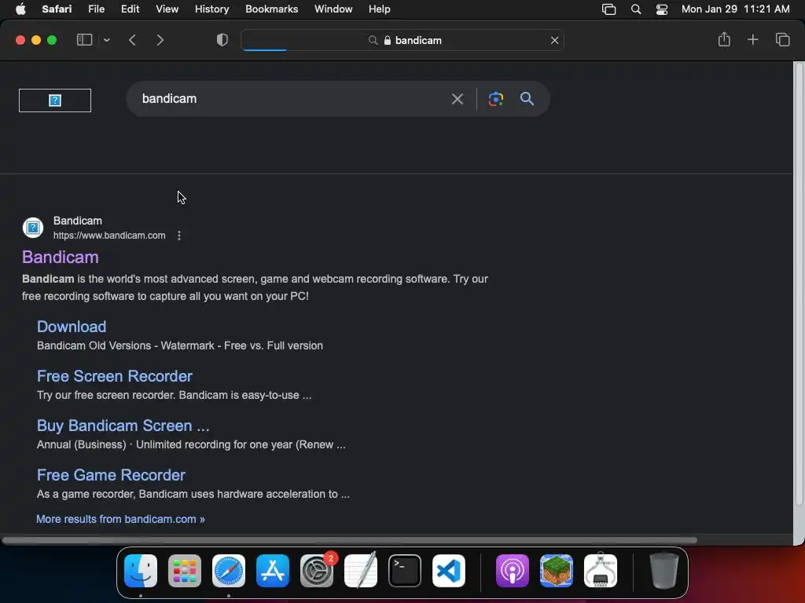Stop loading page with address bar X
The height and width of the screenshot is (603, 805).
554,40
